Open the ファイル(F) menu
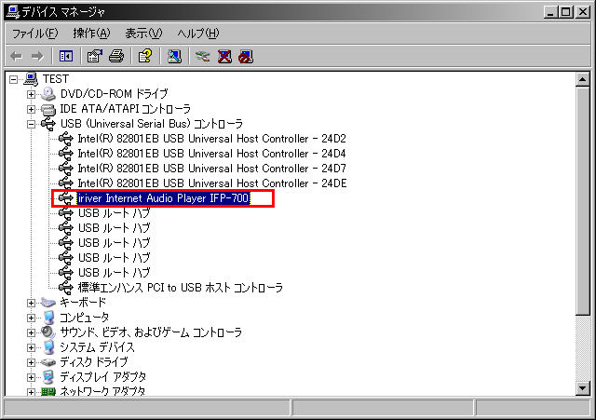The height and width of the screenshot is (420, 596). tap(35, 34)
